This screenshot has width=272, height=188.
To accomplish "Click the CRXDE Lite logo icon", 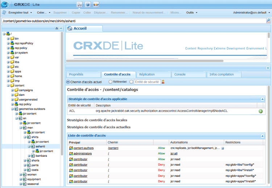I will pyautogui.click(x=5, y=4).
